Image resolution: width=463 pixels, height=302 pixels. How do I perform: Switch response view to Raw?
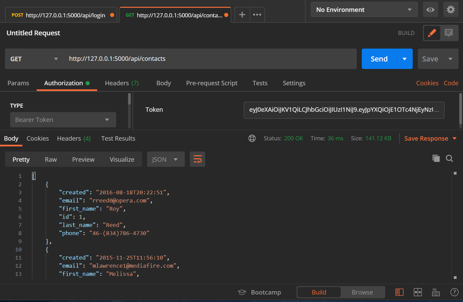51,159
